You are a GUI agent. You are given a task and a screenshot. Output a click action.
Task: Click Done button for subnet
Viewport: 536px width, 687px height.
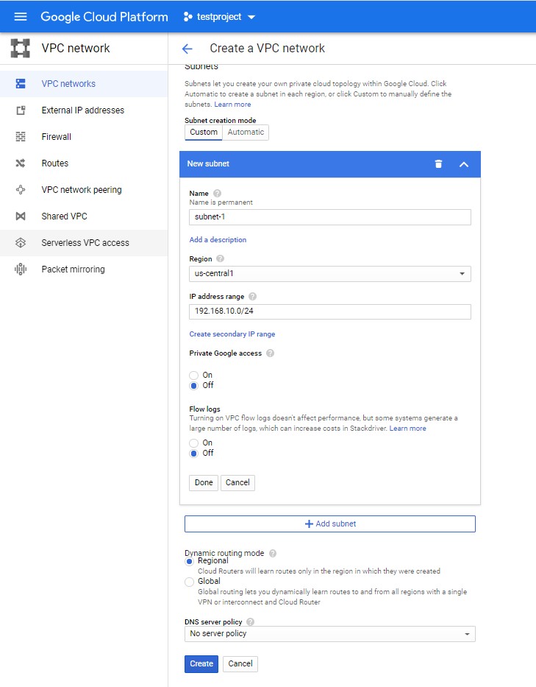204,483
